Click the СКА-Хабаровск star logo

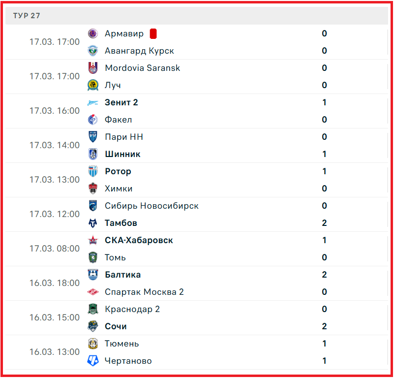click(x=93, y=240)
